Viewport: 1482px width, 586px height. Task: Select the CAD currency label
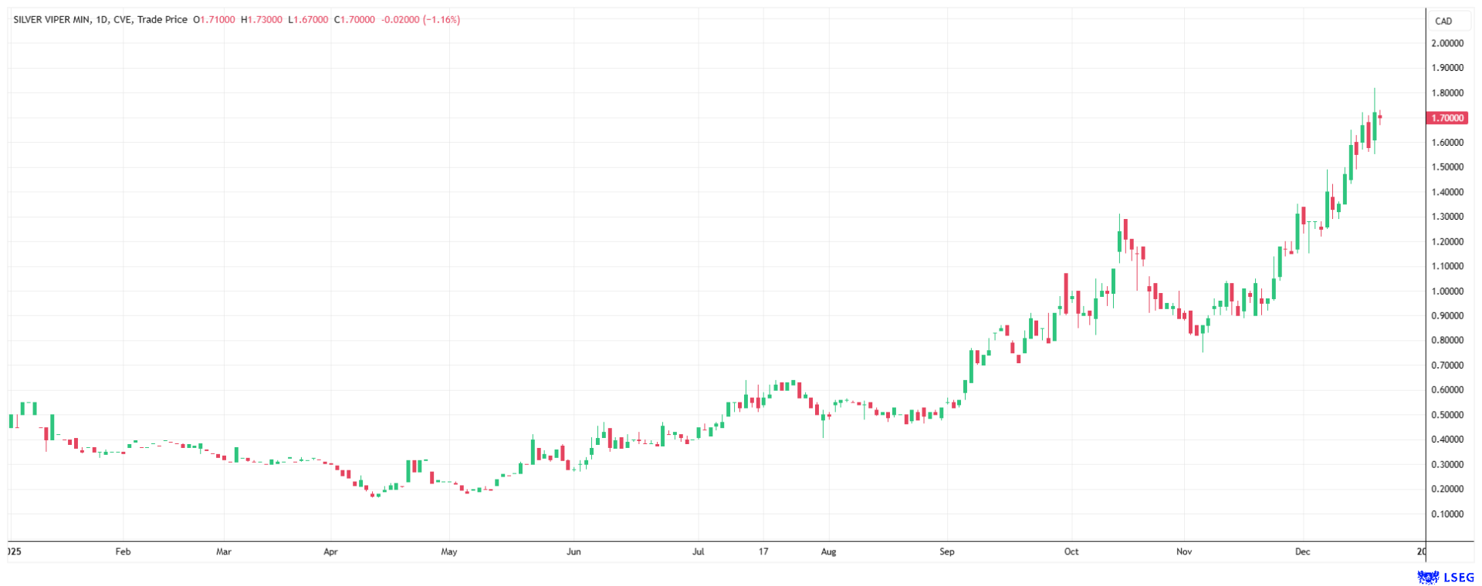tap(1443, 21)
